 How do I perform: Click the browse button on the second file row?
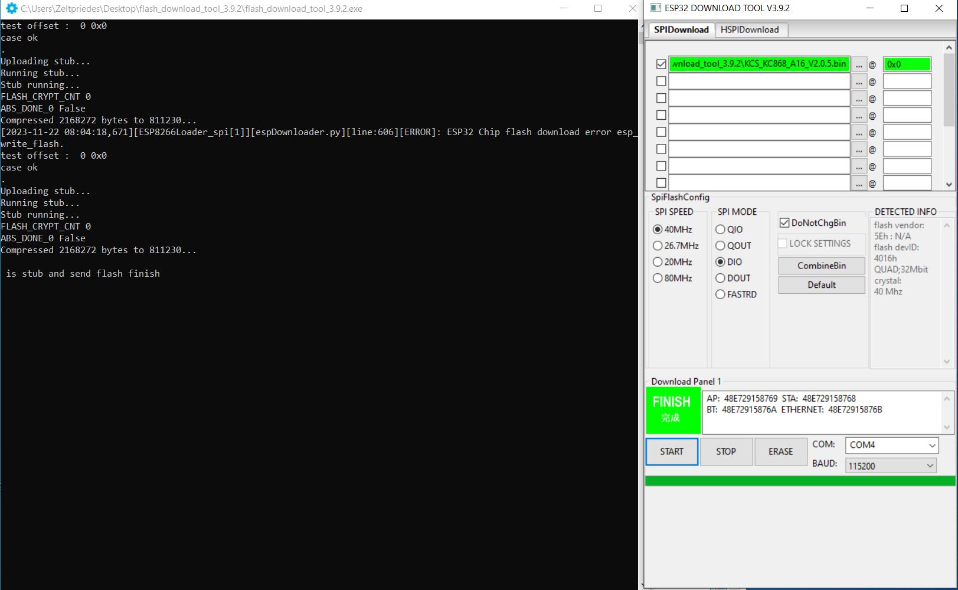[x=859, y=81]
